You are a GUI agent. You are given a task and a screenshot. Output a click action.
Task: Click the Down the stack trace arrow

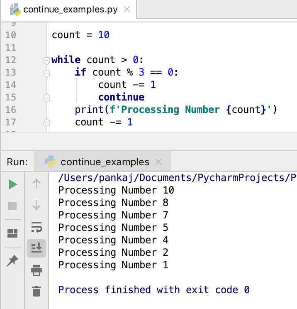tap(37, 205)
